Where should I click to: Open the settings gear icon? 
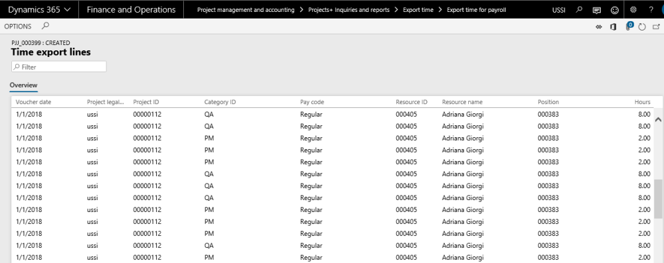[633, 9]
